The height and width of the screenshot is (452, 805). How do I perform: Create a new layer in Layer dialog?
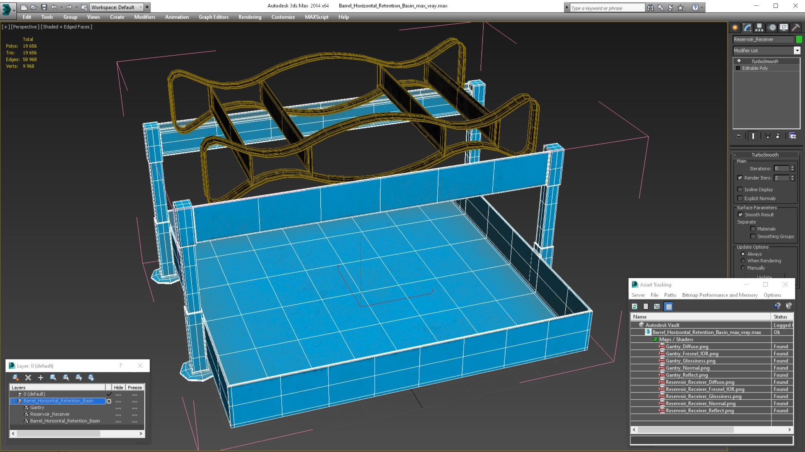coord(16,378)
